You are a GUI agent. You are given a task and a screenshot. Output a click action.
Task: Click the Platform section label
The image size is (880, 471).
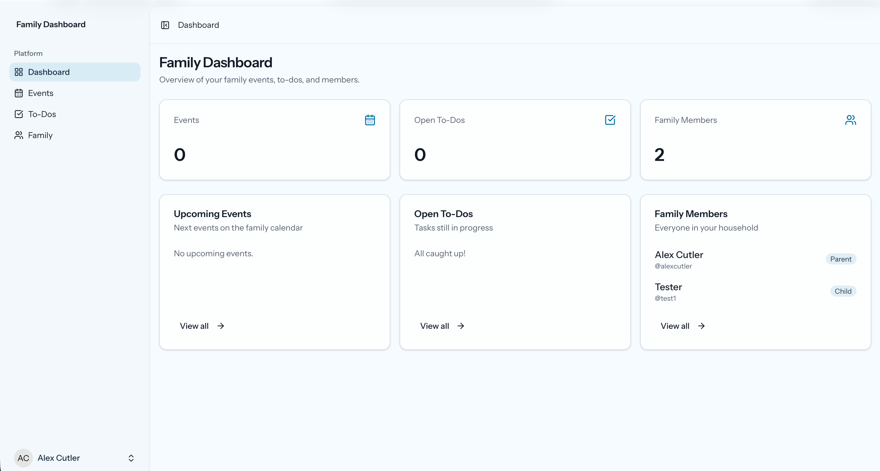28,54
